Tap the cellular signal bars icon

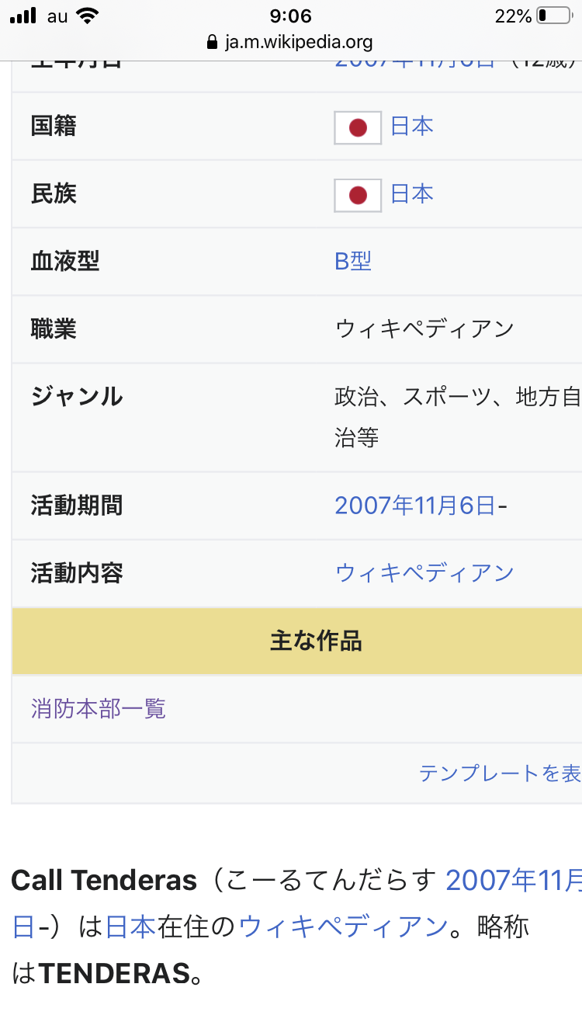tap(23, 16)
